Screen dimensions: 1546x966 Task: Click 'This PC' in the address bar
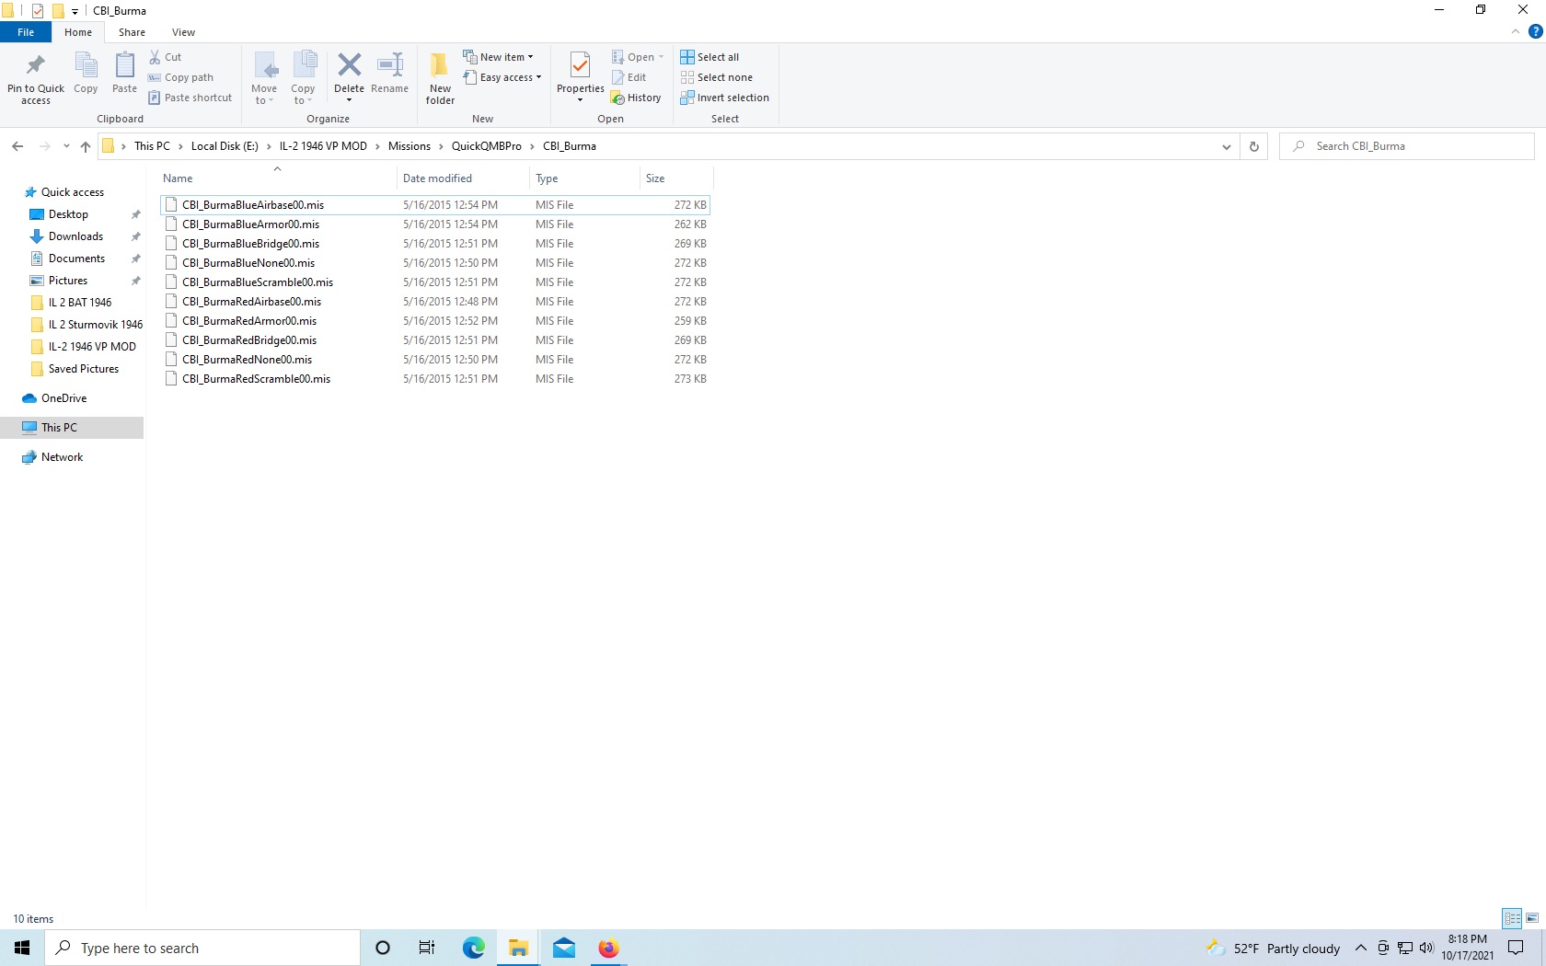coord(152,146)
